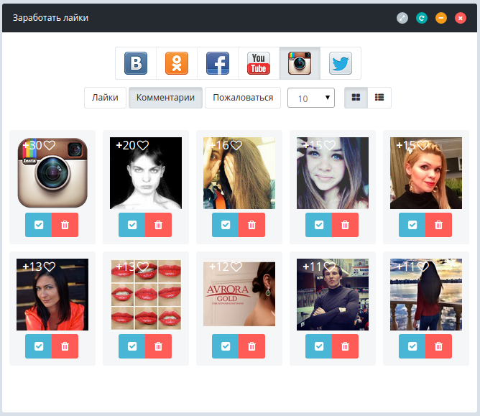Confirm the +13 red lips collage task
This screenshot has height=416, width=480.
click(132, 346)
